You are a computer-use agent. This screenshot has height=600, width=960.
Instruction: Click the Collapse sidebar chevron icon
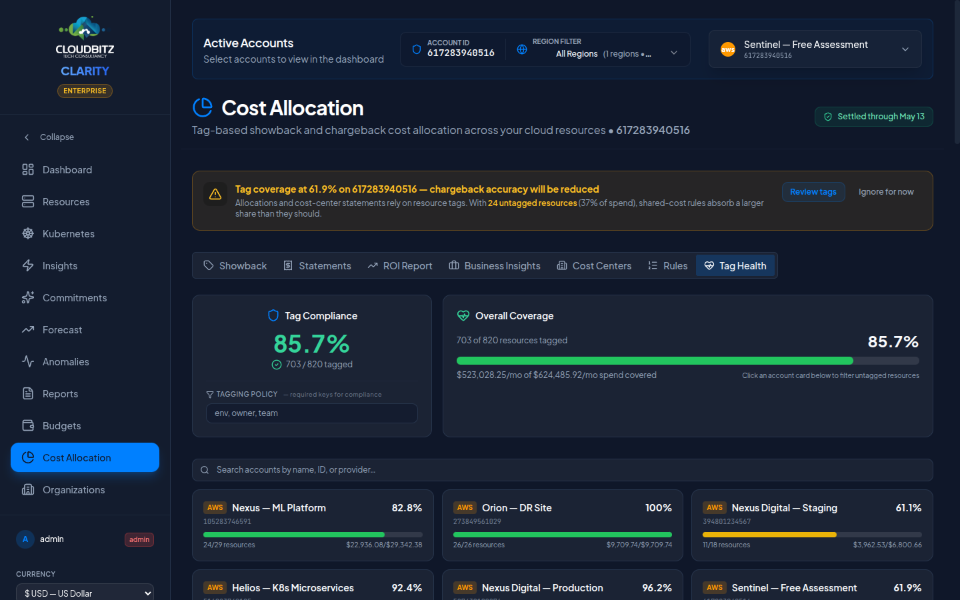(x=27, y=137)
